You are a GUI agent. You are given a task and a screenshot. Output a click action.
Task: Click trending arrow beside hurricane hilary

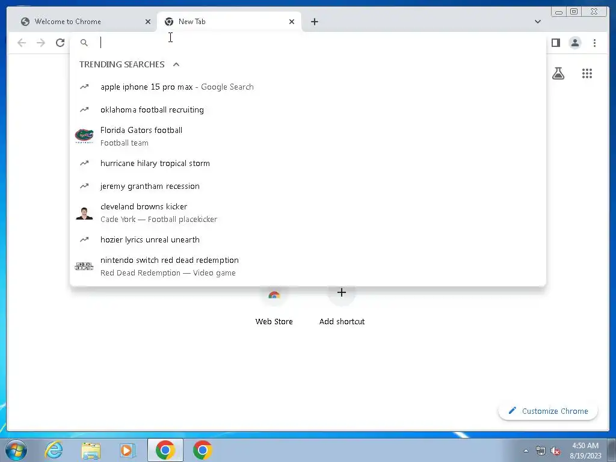(84, 163)
